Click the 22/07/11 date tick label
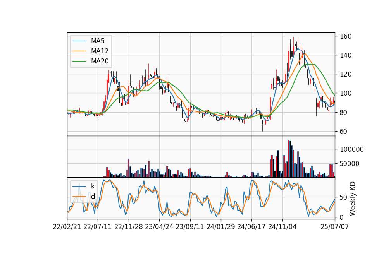This screenshot has width=372, height=267. [x=98, y=227]
